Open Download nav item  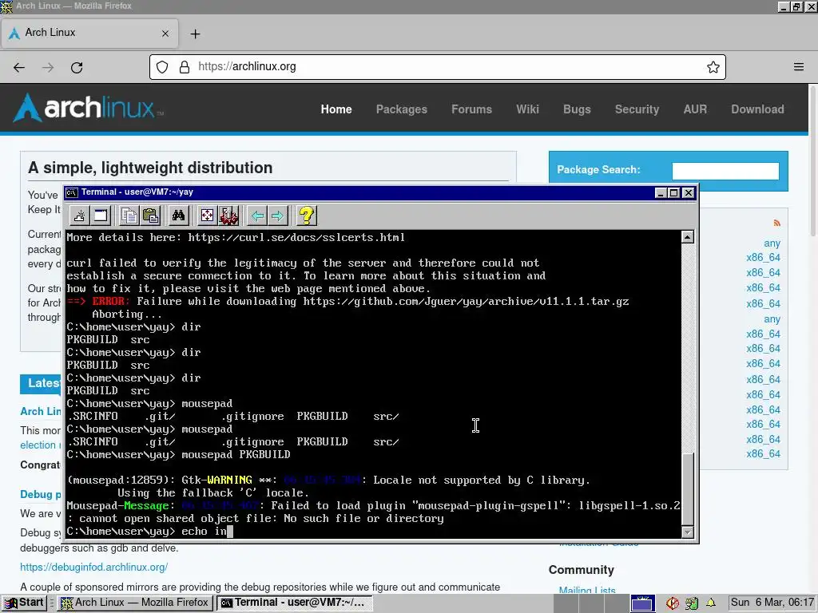(x=757, y=109)
